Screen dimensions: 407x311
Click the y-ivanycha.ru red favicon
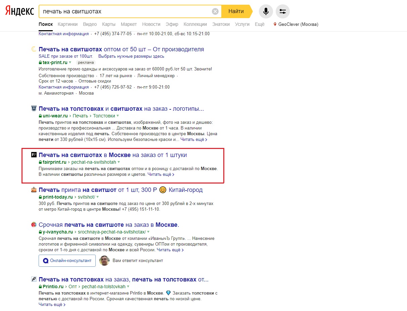[34, 225]
